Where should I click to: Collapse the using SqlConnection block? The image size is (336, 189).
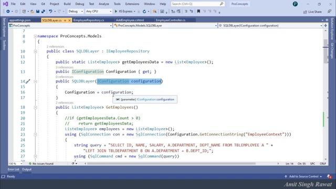pyautogui.click(x=35, y=134)
